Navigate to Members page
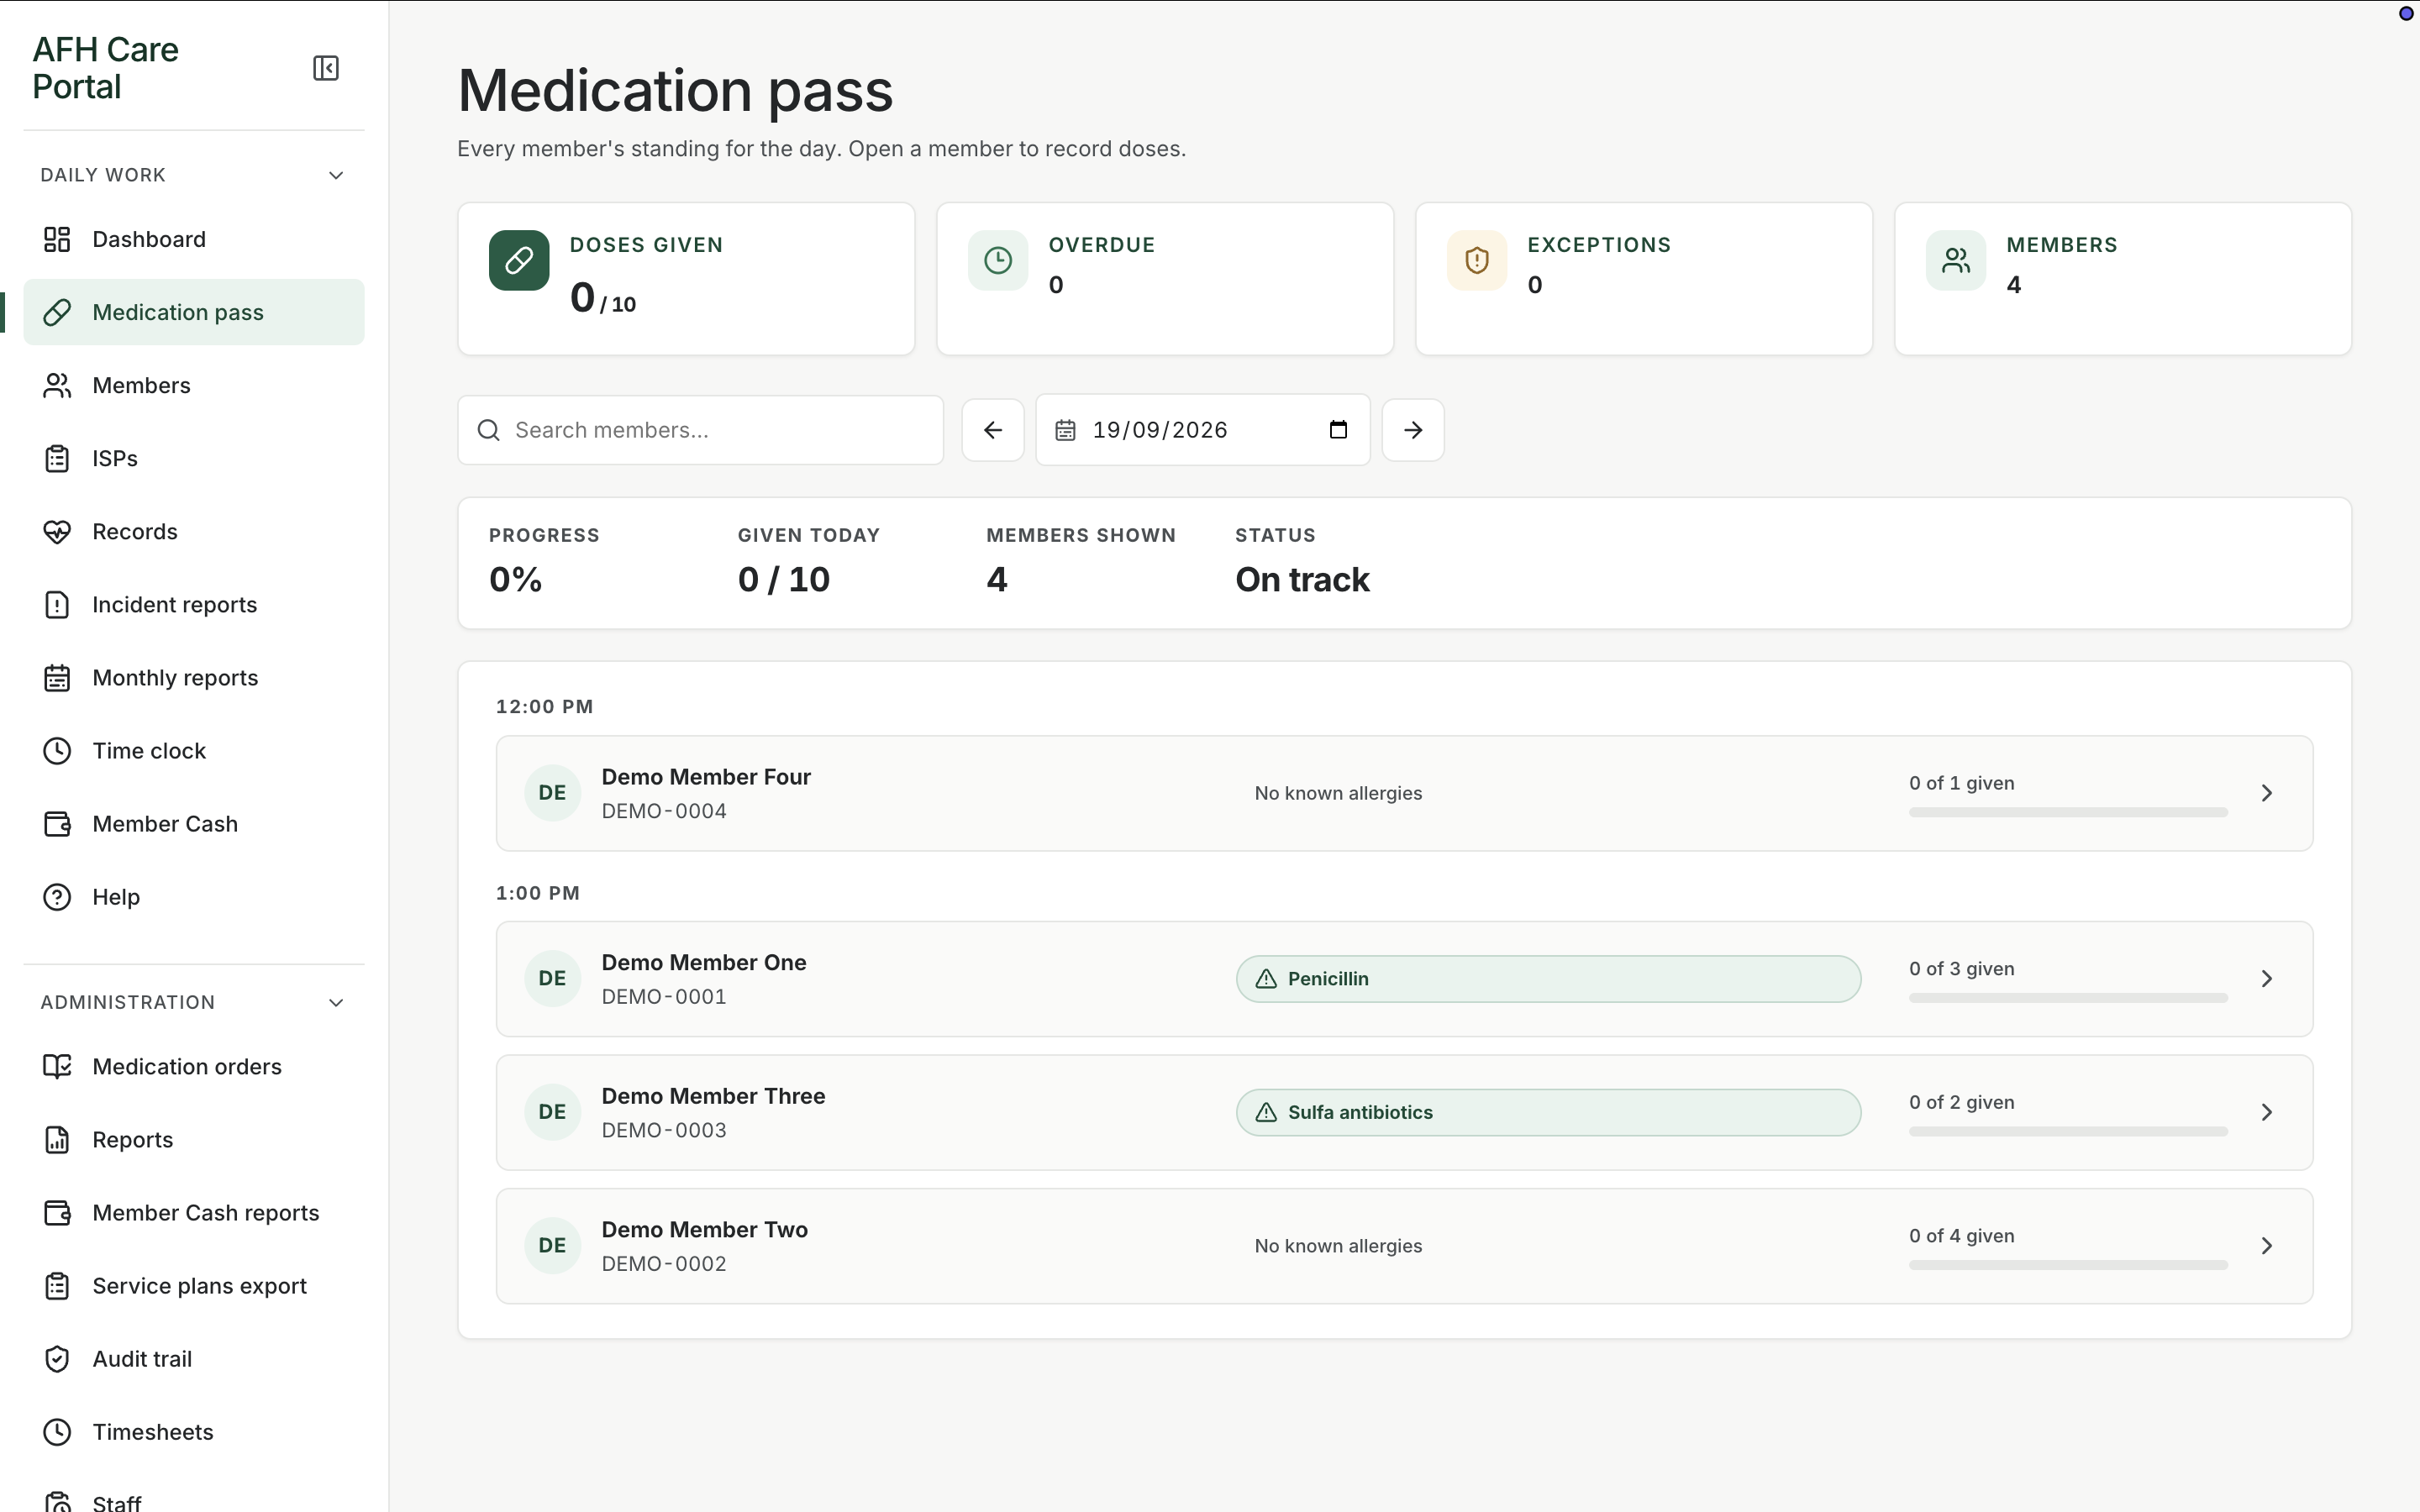The height and width of the screenshot is (1512, 2420). pos(194,385)
